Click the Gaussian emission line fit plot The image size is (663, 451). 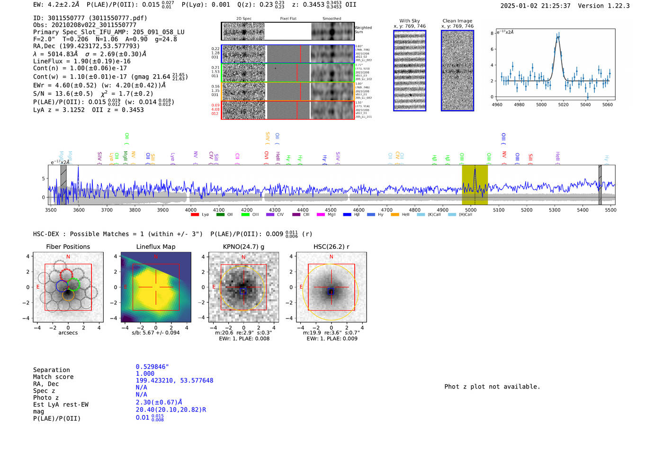pos(555,65)
